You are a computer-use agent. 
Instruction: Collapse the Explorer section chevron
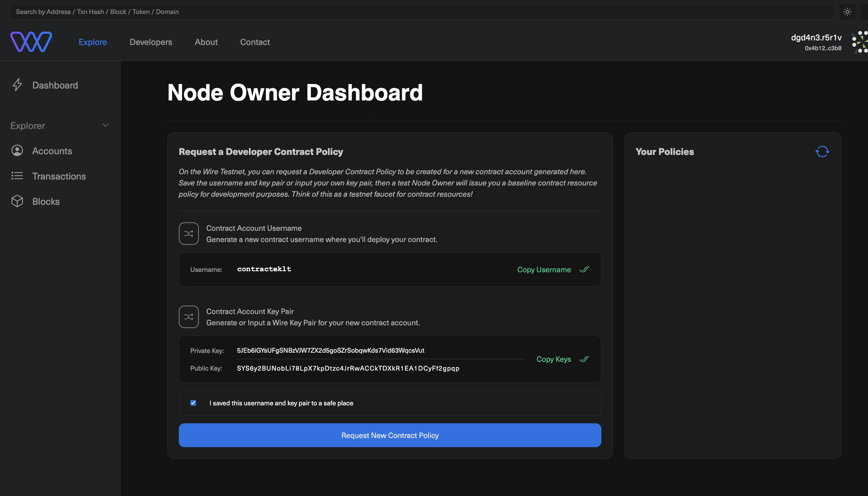[x=105, y=125]
